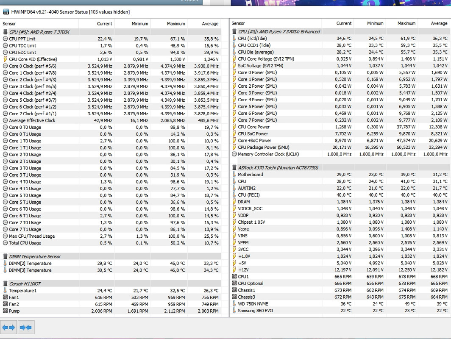Image resolution: width=451 pixels, height=339 pixels.
Task: Click the chip icon beside CPU Enhanced header
Action: tap(234, 32)
